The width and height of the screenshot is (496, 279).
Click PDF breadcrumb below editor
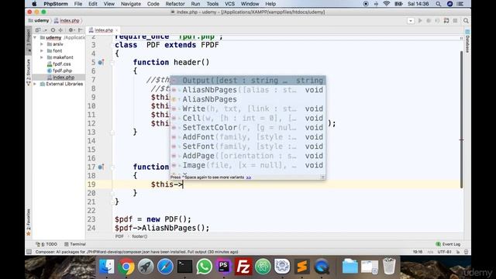pos(119,236)
